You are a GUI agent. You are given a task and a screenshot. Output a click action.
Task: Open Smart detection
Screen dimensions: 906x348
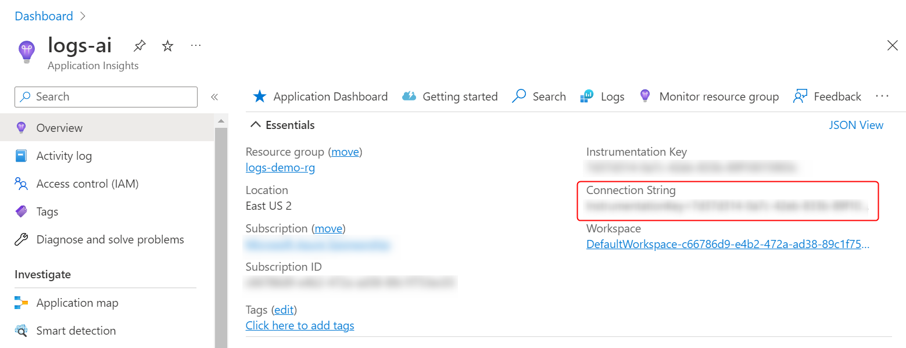[x=107, y=331]
